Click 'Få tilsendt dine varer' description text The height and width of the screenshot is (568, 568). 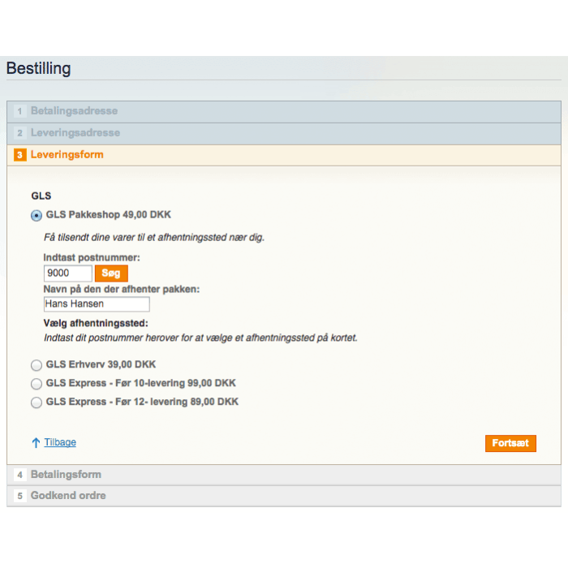coord(154,238)
